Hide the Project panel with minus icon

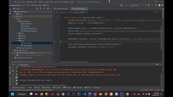pyautogui.click(x=51, y=9)
